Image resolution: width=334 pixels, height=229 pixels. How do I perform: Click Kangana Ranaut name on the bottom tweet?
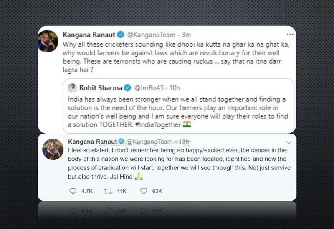pos(92,142)
